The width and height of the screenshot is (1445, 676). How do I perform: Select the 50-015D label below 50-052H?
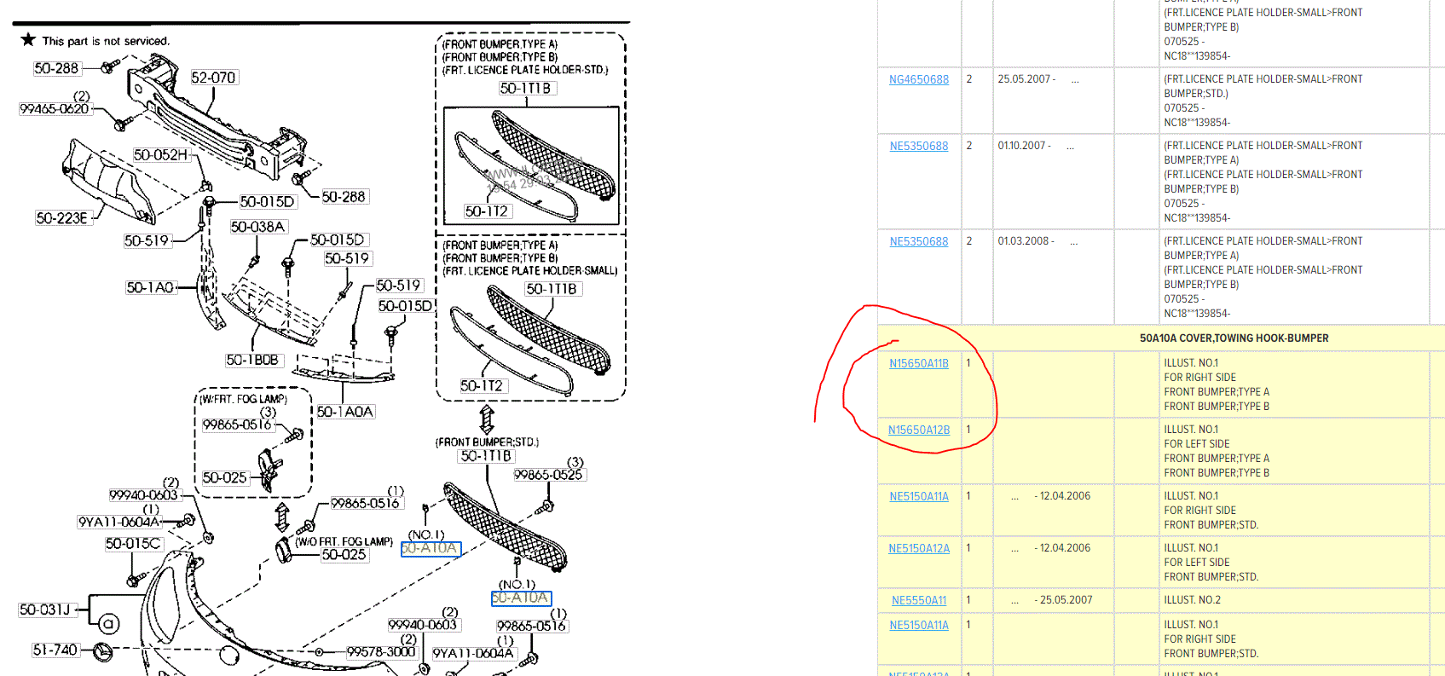pyautogui.click(x=268, y=202)
